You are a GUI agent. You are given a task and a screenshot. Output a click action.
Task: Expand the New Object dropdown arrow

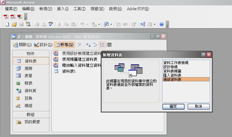(154, 24)
